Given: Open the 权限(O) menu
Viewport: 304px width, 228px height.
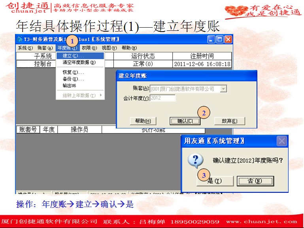Looking at the screenshot, I should pyautogui.click(x=89, y=48).
